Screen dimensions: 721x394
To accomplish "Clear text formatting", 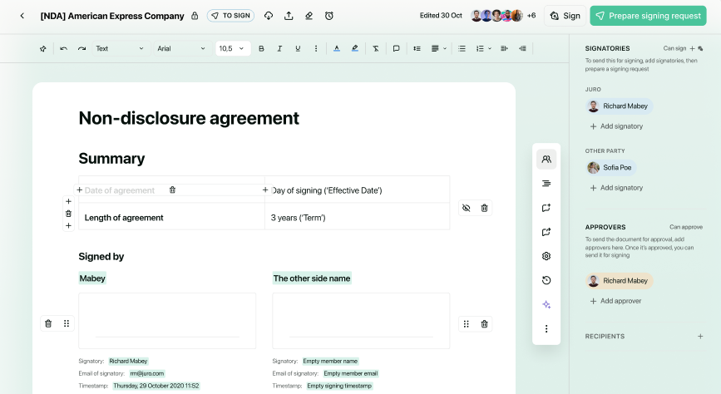I will pos(376,49).
